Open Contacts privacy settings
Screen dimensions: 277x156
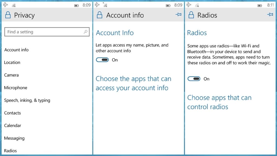tap(12, 113)
